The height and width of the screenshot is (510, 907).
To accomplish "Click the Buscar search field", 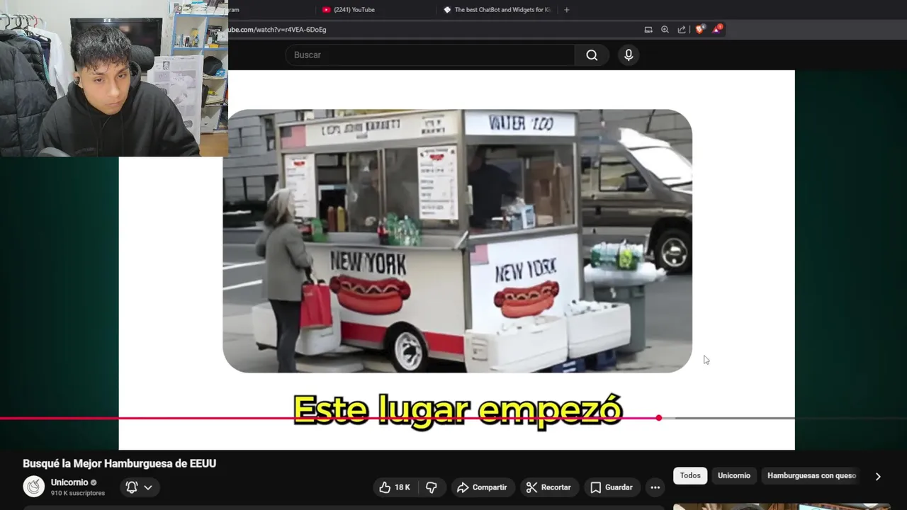I will click(429, 55).
